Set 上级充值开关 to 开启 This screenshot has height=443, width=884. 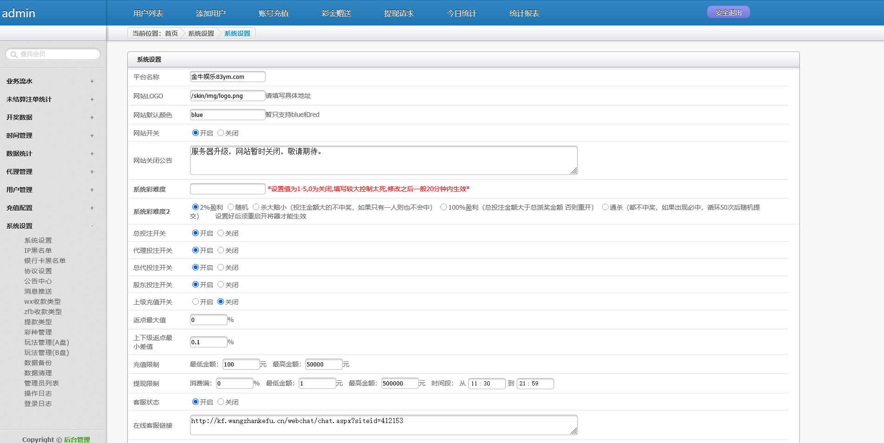click(x=196, y=302)
